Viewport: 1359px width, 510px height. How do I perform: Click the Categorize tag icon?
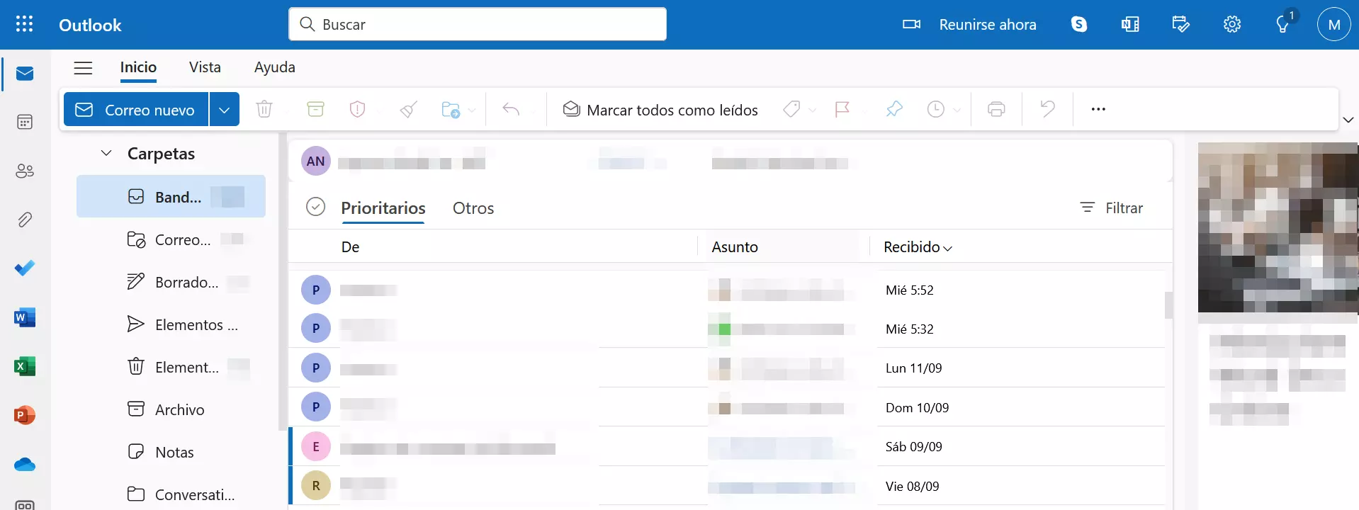tap(791, 109)
